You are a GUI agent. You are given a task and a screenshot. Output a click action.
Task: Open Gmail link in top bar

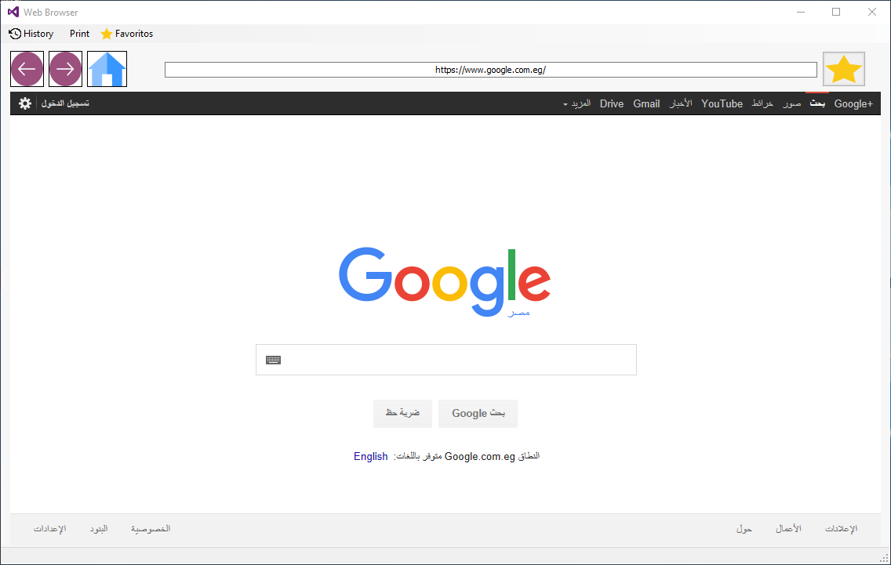(x=646, y=103)
